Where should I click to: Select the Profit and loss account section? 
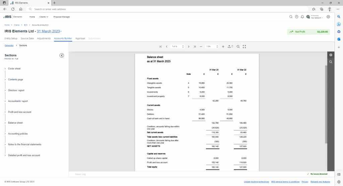click(x=20, y=112)
